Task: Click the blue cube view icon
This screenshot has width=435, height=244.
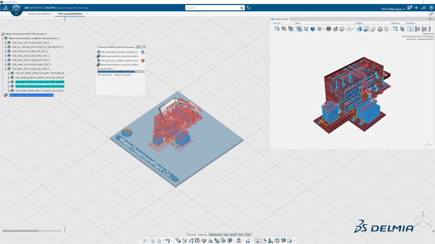Action: (313, 29)
